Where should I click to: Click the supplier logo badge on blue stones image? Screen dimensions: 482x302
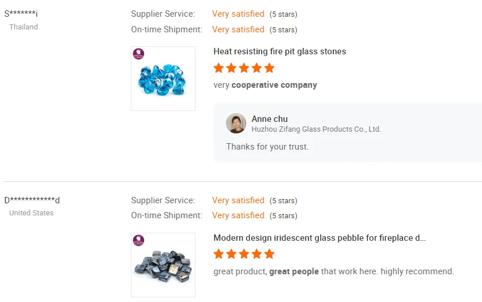(x=138, y=54)
